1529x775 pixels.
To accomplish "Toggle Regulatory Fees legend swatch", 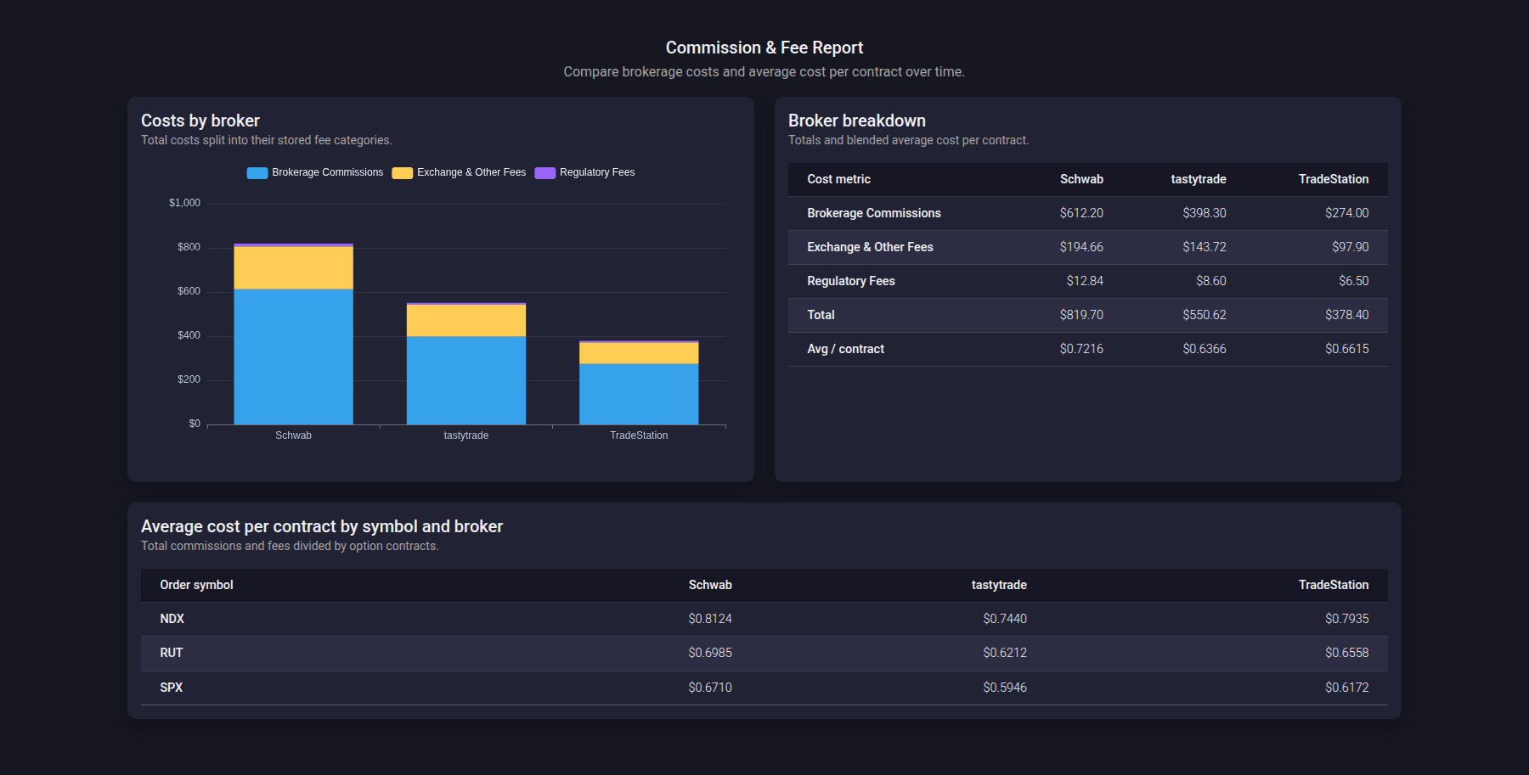I will point(545,173).
